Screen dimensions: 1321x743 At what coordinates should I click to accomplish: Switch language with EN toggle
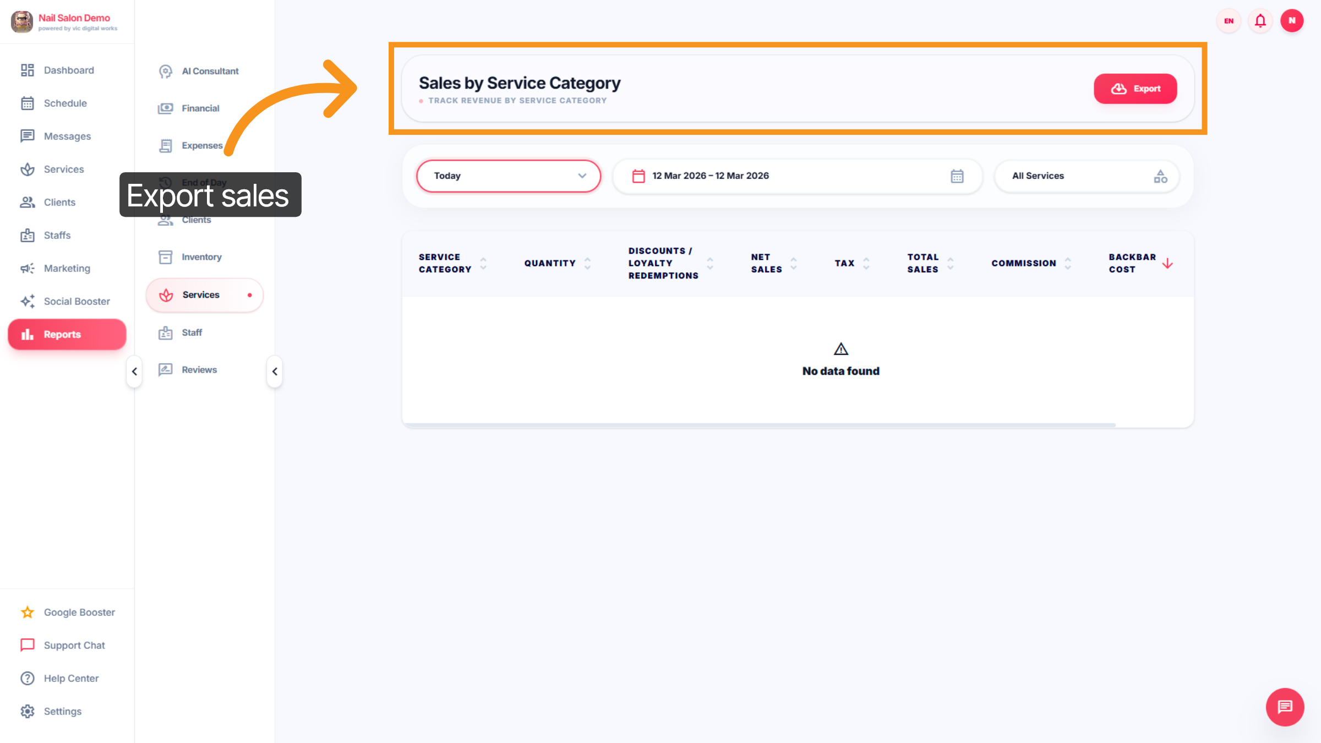1229,21
